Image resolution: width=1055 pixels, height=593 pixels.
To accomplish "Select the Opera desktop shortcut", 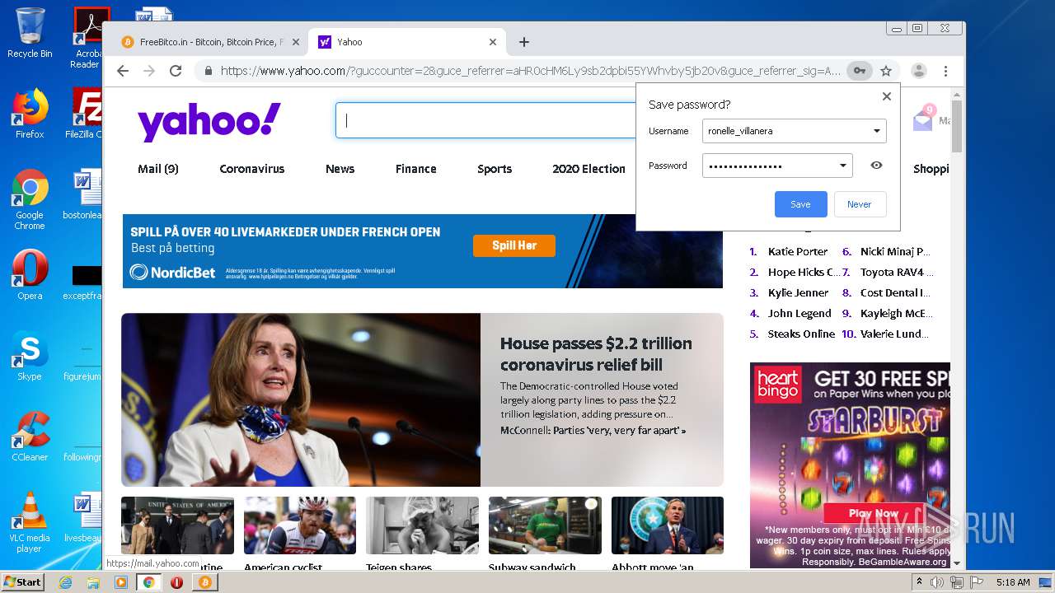I will tap(30, 275).
